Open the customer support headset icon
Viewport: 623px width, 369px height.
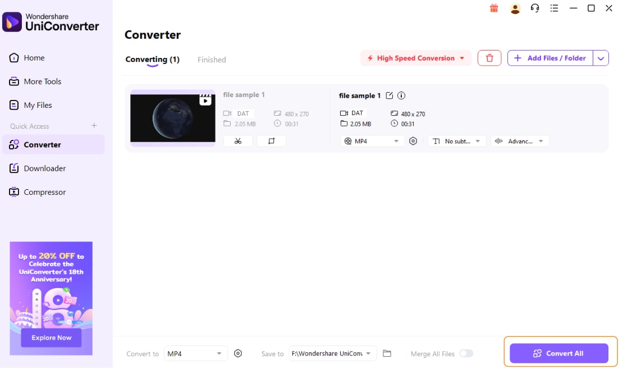pos(535,8)
